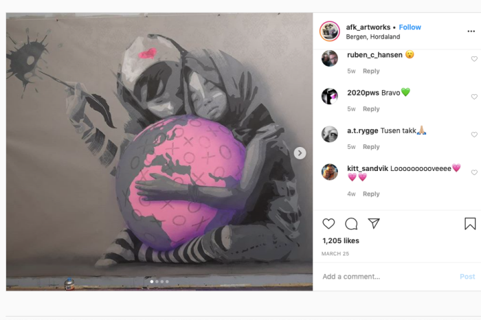View ruben_c_hansen's profile picture
The width and height of the screenshot is (481, 320).
(x=330, y=58)
